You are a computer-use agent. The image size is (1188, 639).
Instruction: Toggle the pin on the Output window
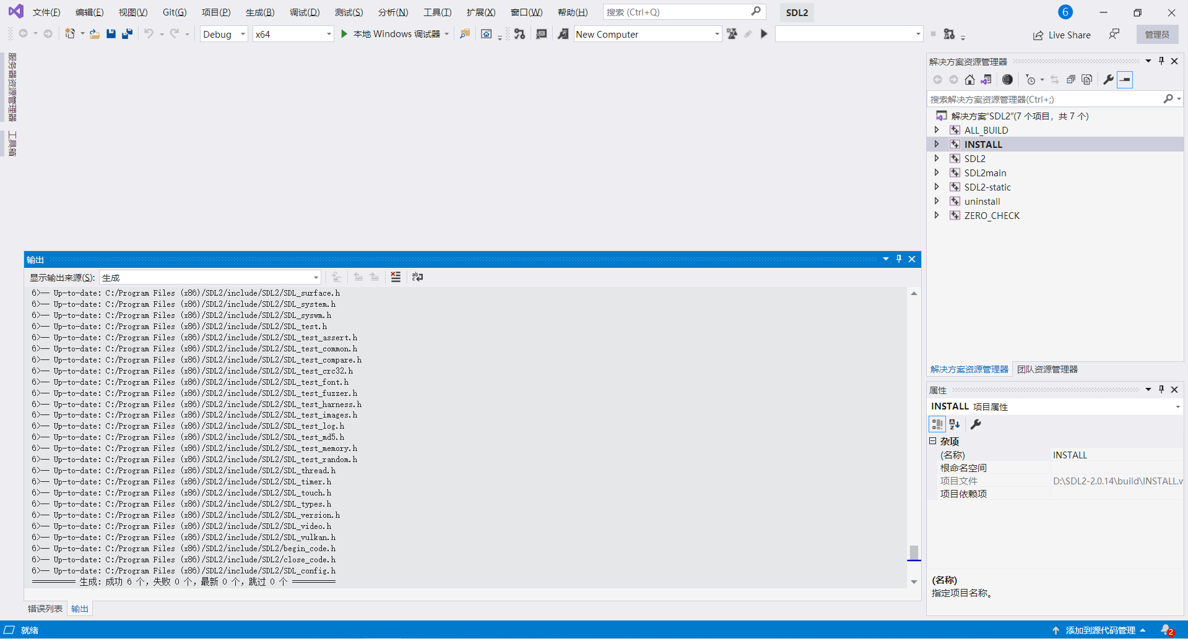coord(899,259)
